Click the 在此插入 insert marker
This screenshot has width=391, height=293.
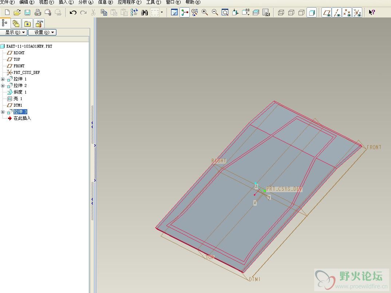(22, 118)
